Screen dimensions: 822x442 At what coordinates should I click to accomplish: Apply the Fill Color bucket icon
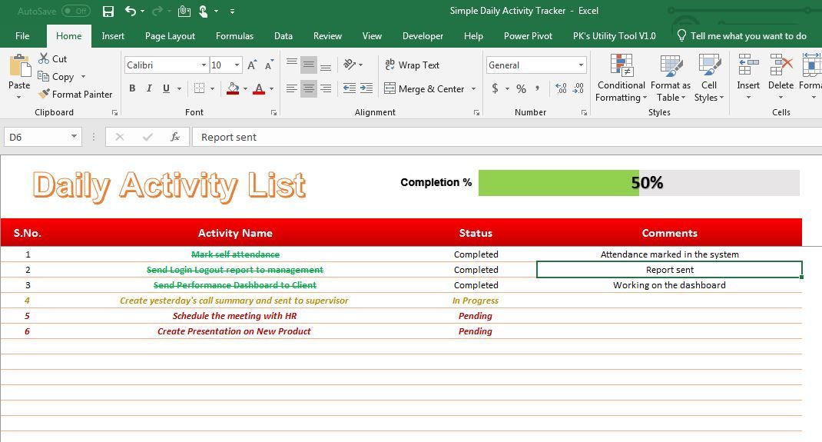click(233, 88)
